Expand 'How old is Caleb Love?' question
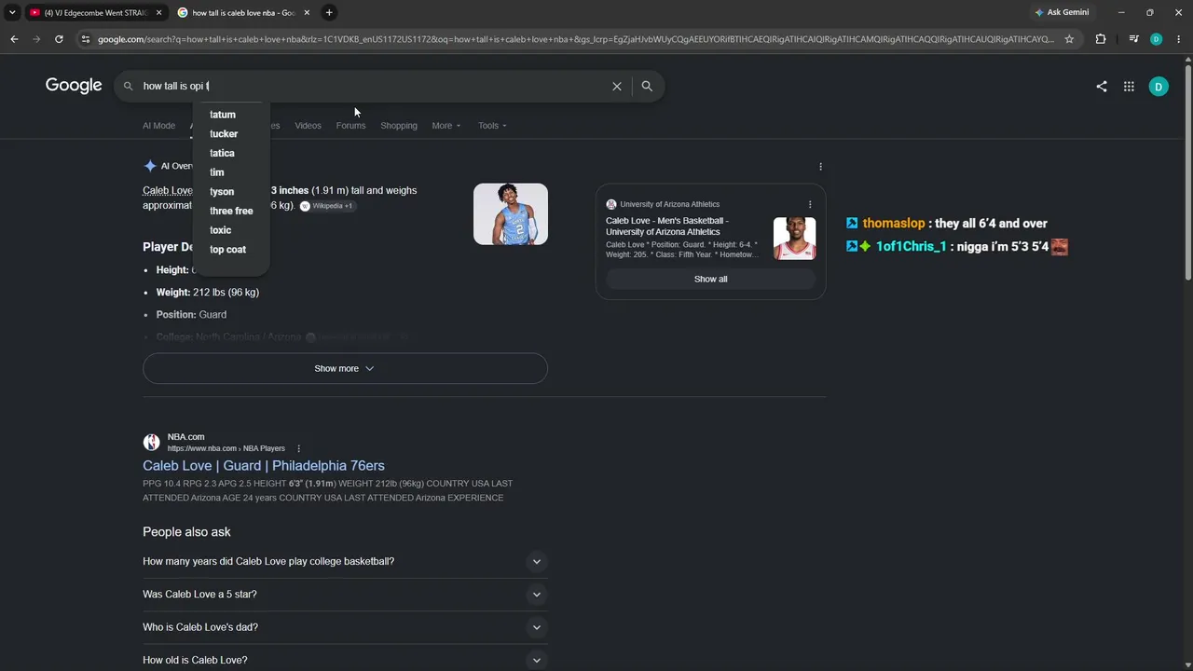This screenshot has height=671, width=1193. [x=345, y=660]
